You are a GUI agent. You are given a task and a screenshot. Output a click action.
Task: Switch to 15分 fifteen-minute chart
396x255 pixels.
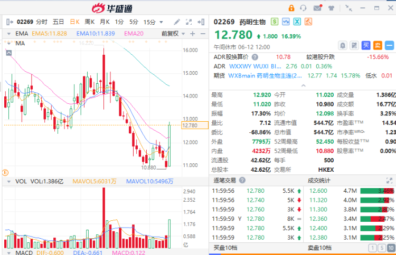[149, 22]
